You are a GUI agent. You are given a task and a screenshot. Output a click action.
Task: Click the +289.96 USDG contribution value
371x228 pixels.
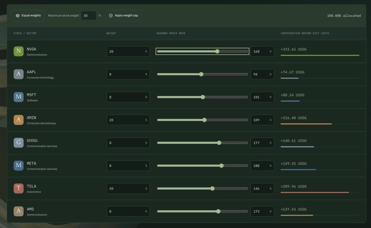click(294, 186)
